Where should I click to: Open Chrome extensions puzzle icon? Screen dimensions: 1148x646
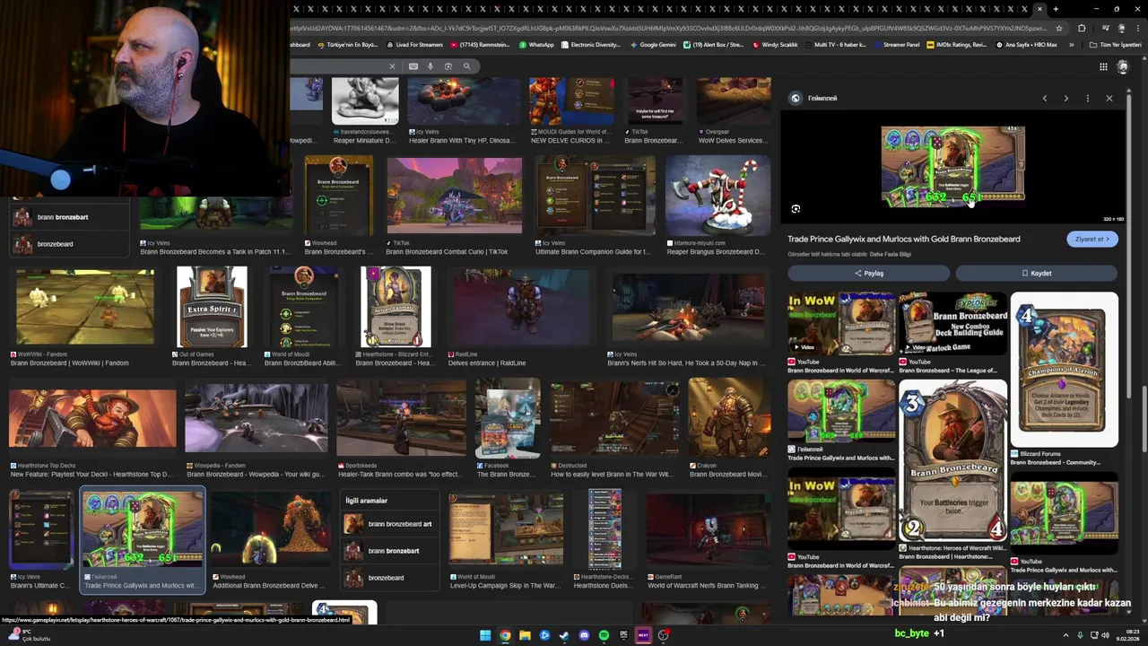1082,28
